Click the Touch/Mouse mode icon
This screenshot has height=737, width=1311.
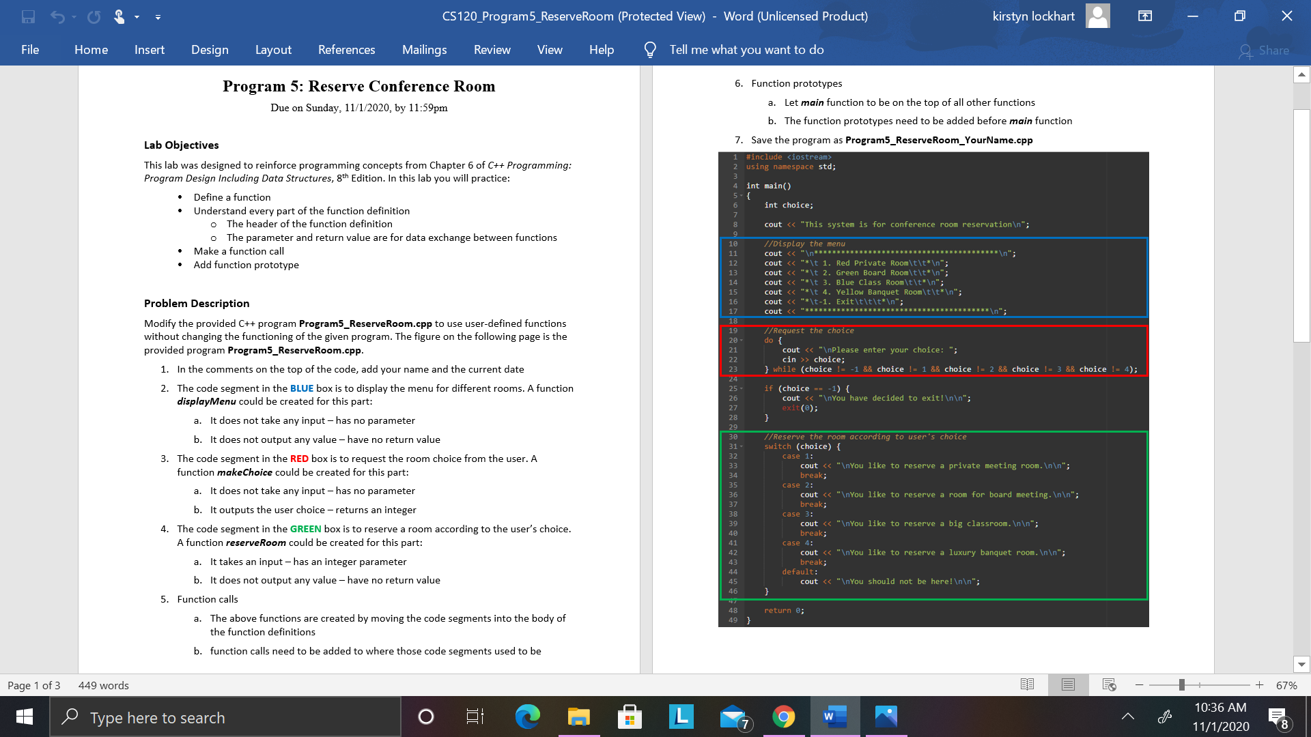point(119,16)
